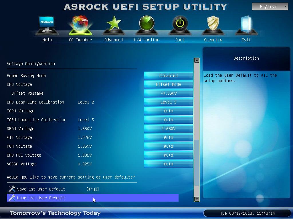Open the English language dropdown
293x219 pixels.
pyautogui.click(x=270, y=7)
